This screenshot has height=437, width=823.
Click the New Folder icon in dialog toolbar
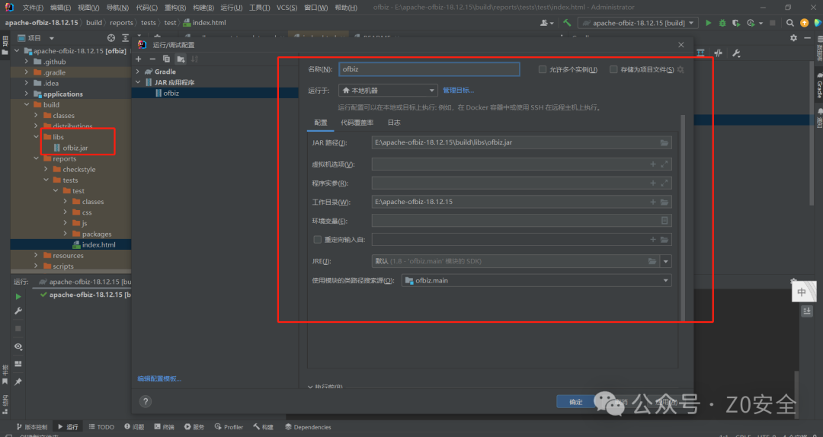click(181, 59)
